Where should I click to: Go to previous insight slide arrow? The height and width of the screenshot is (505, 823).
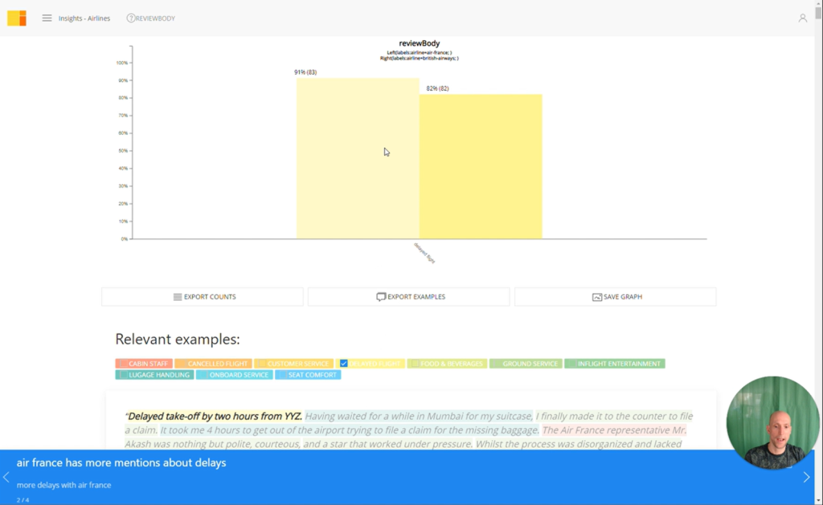(6, 477)
